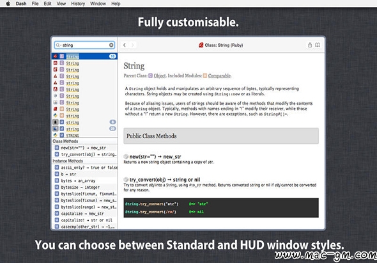Select byteslice(fixnum, fixnum) in the sidebar
377x263 pixels.
click(x=84, y=194)
